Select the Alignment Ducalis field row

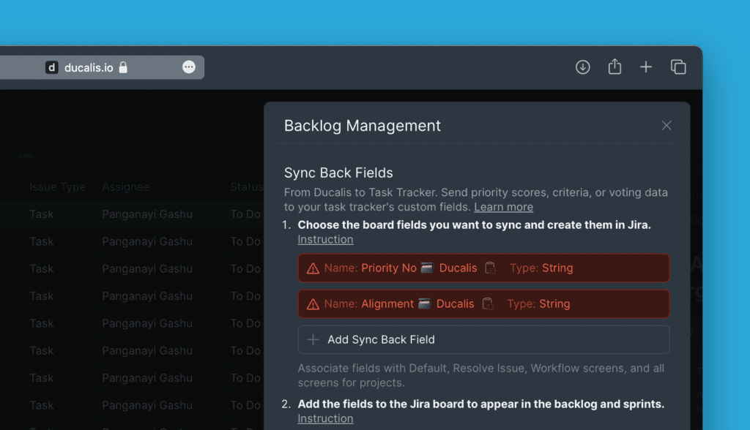[x=483, y=304]
